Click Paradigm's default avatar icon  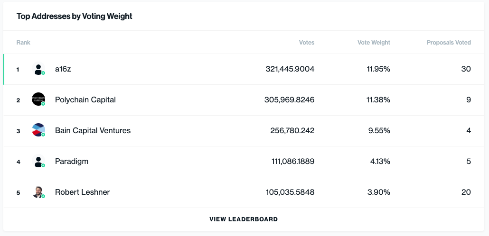pyautogui.click(x=38, y=161)
